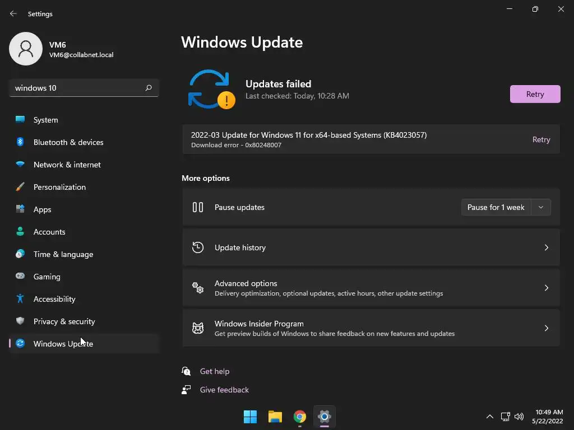The image size is (574, 430).
Task: Click Pause for 1 week button
Action: tap(496, 207)
